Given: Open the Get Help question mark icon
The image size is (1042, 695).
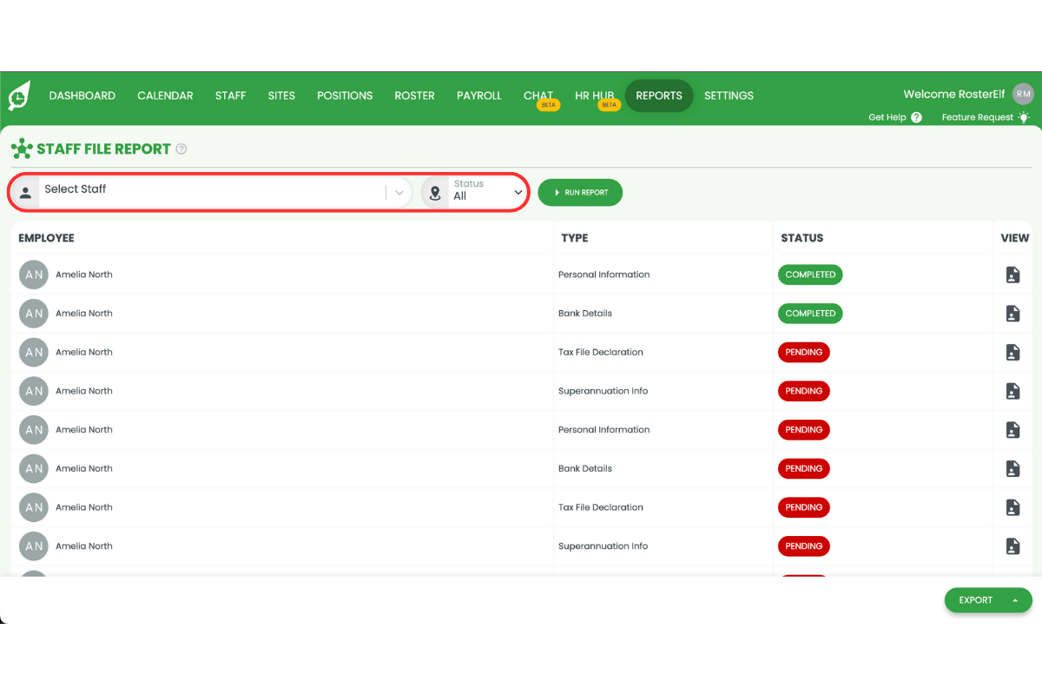Looking at the screenshot, I should [x=917, y=116].
